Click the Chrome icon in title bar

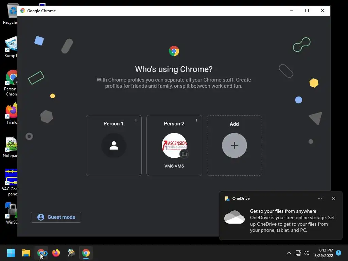pos(23,11)
